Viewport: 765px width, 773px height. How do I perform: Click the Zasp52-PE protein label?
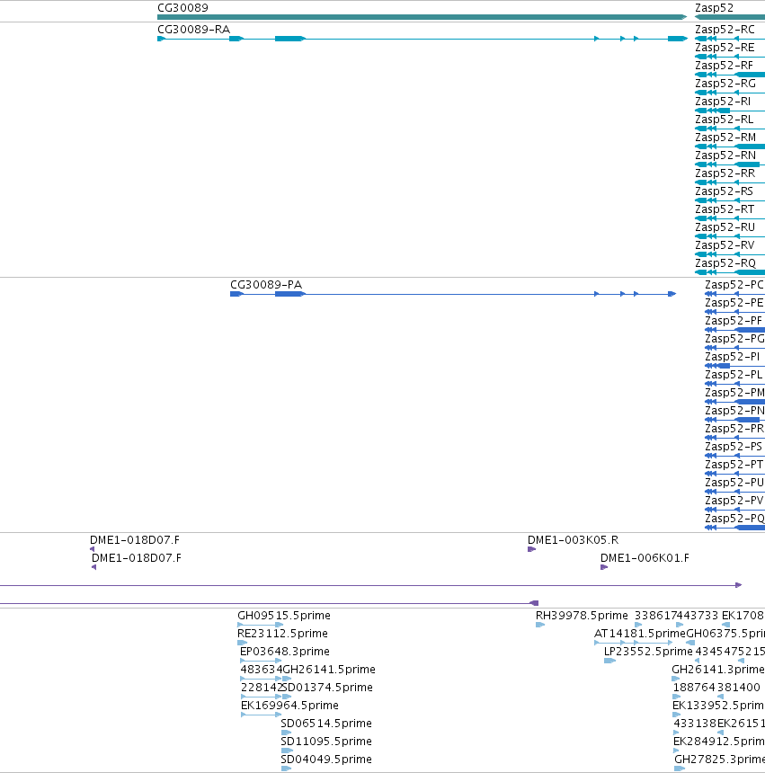click(734, 303)
